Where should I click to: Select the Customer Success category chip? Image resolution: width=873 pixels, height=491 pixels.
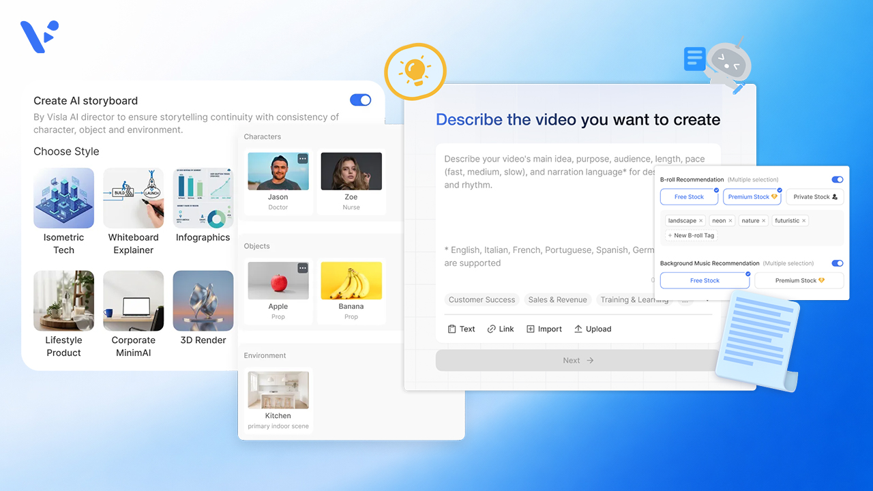click(482, 300)
